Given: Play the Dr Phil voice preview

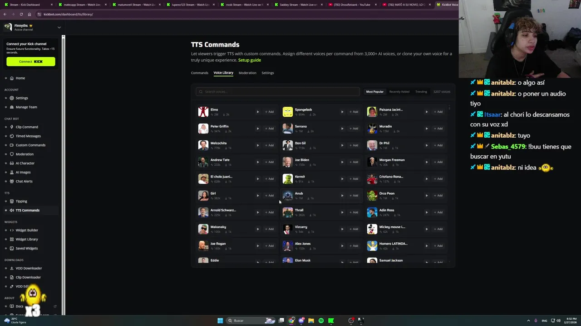Looking at the screenshot, I should point(426,145).
